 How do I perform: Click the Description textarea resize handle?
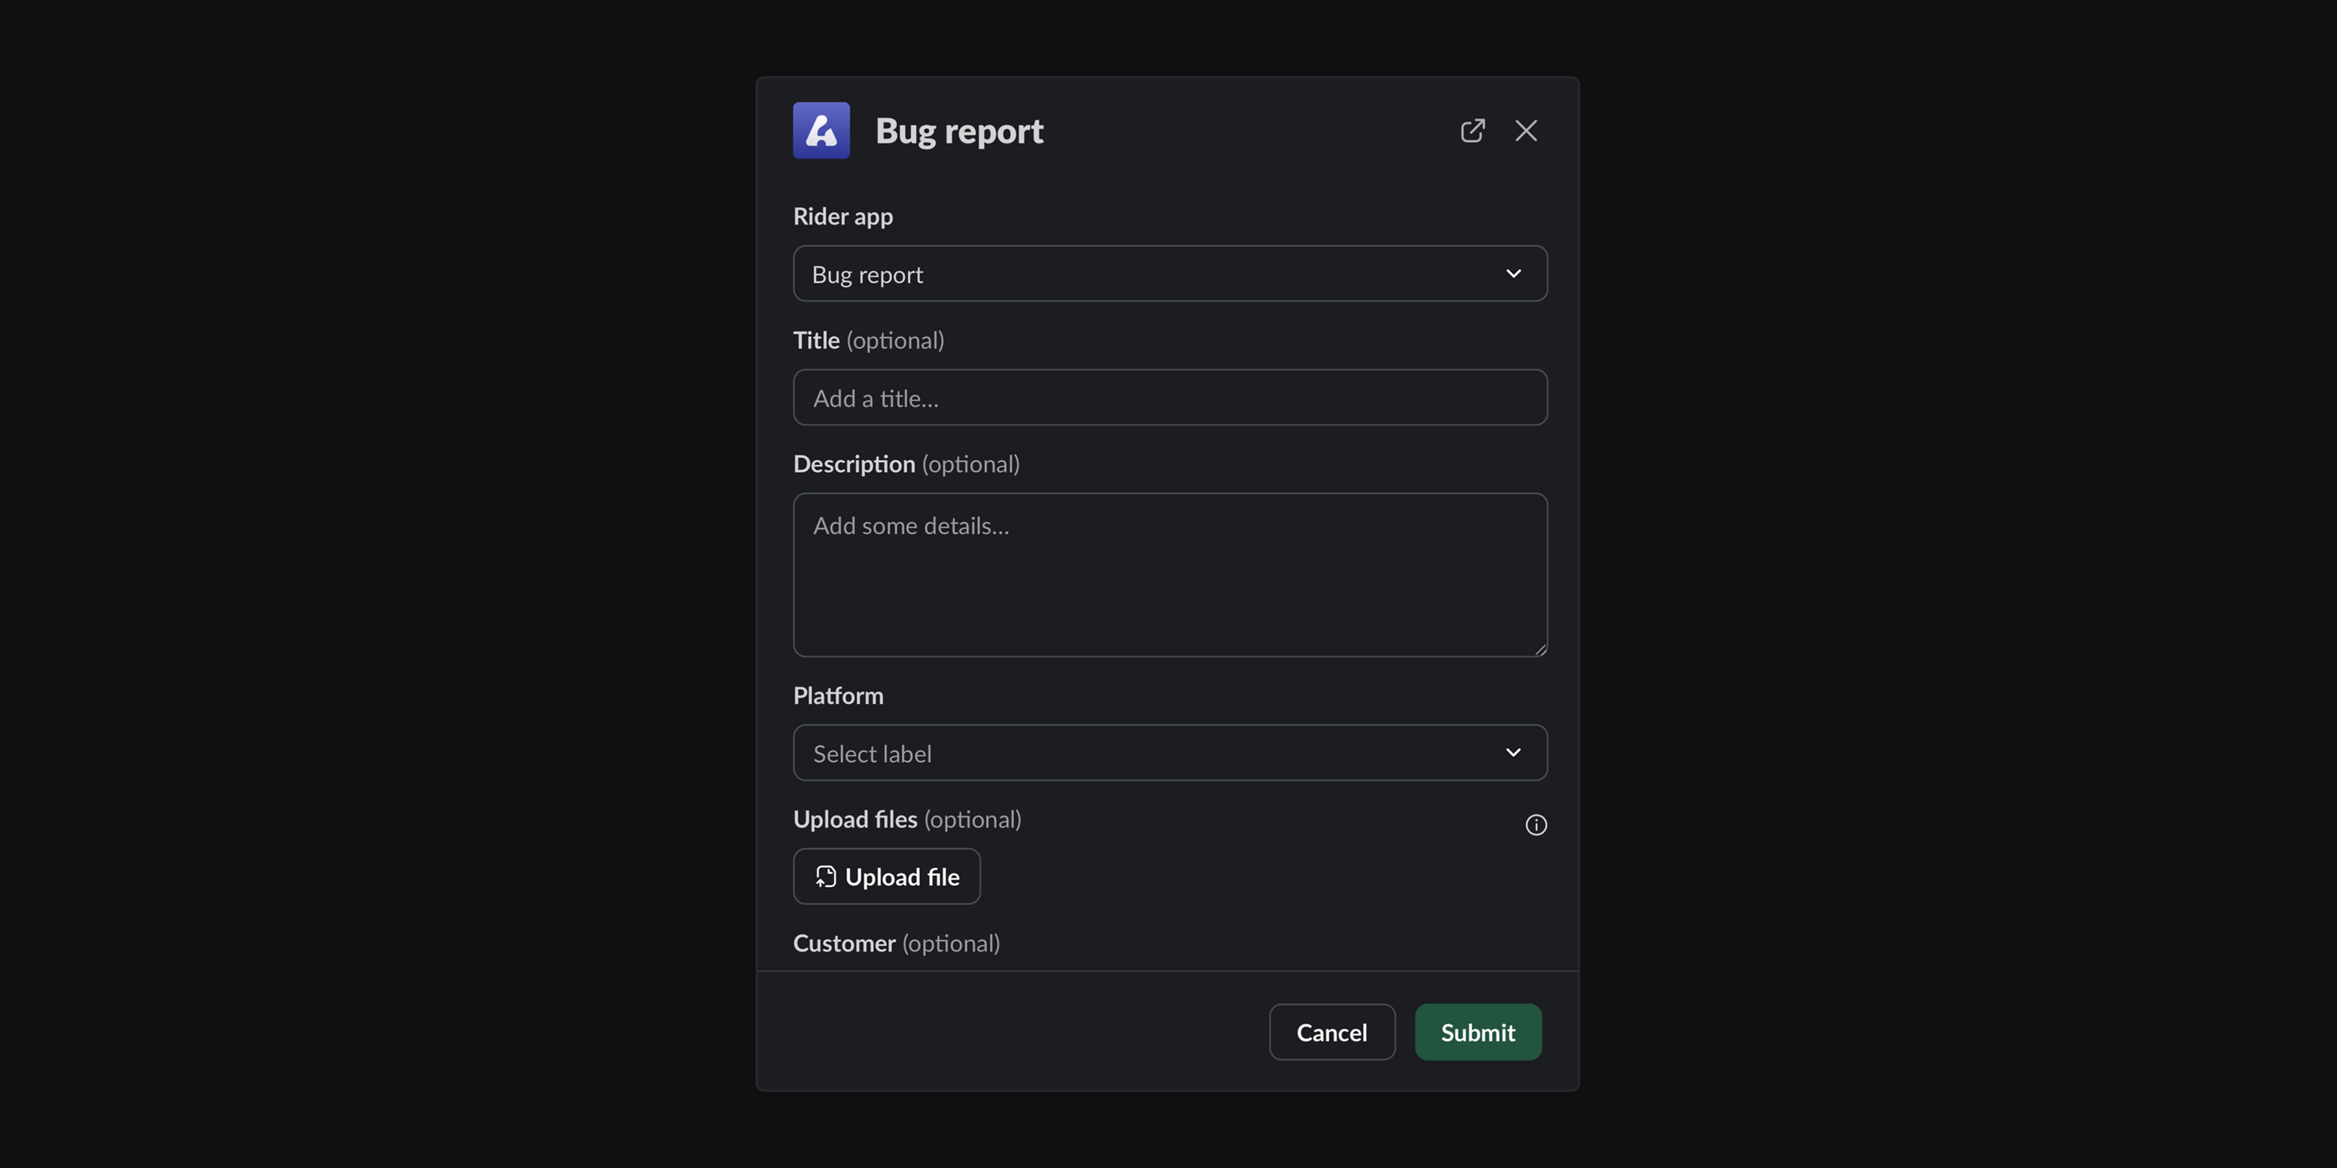pyautogui.click(x=1540, y=650)
